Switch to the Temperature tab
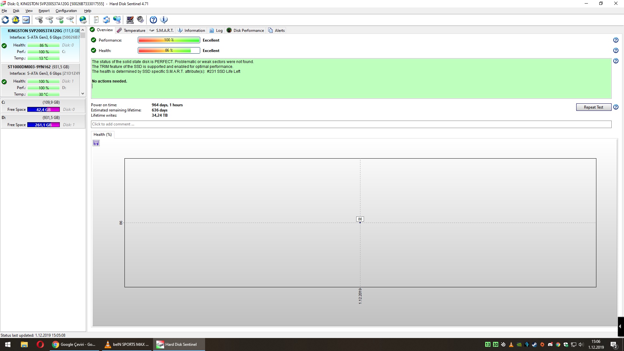This screenshot has width=624, height=351. pos(131,30)
